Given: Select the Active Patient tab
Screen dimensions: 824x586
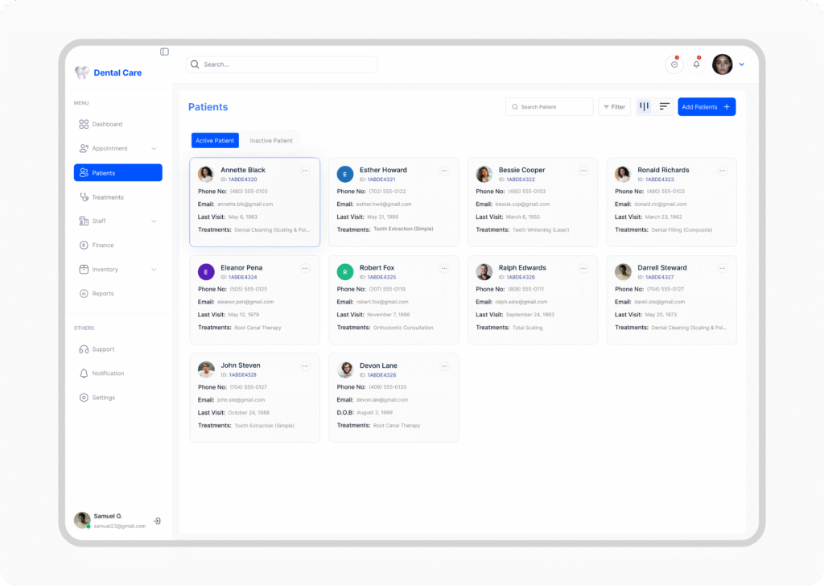Looking at the screenshot, I should tap(215, 141).
